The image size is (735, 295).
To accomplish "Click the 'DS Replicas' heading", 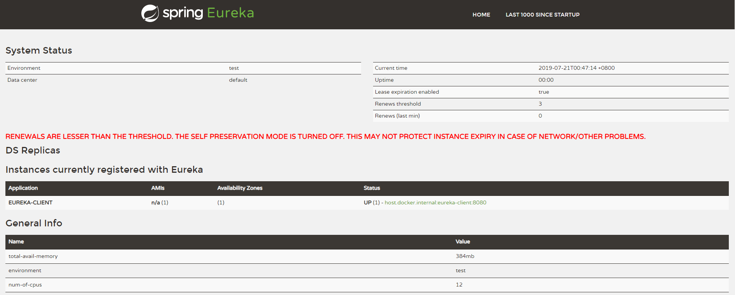I will click(33, 150).
